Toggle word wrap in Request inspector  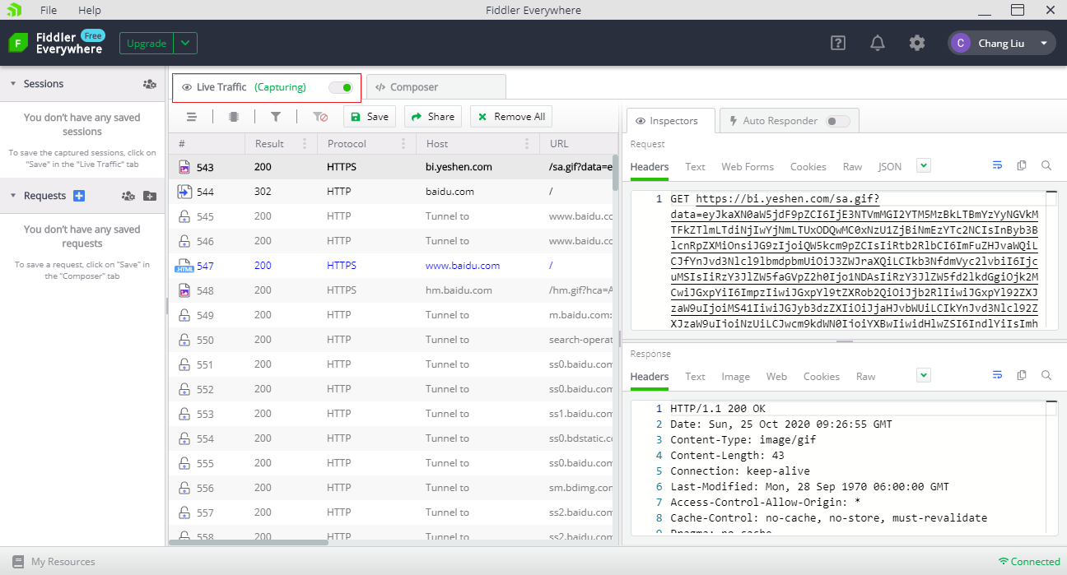[997, 166]
